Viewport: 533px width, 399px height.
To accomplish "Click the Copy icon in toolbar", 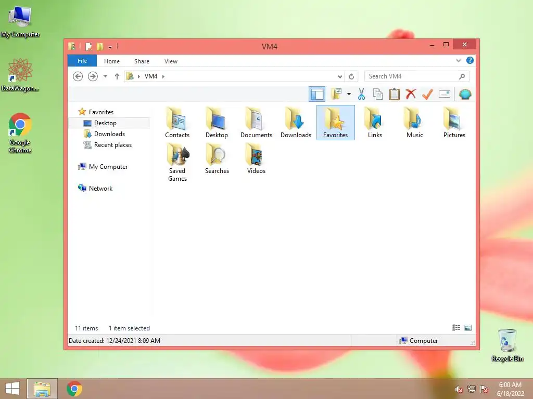I will coord(378,94).
